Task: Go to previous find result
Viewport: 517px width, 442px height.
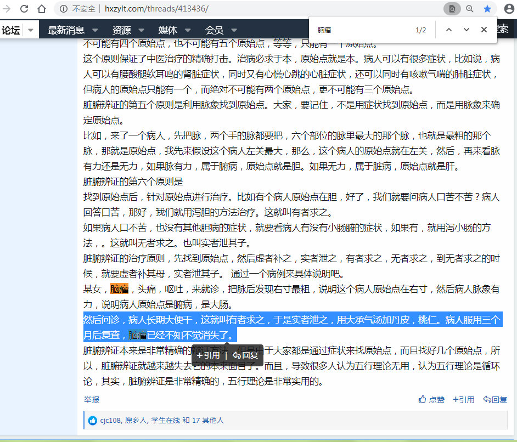Action: point(449,30)
